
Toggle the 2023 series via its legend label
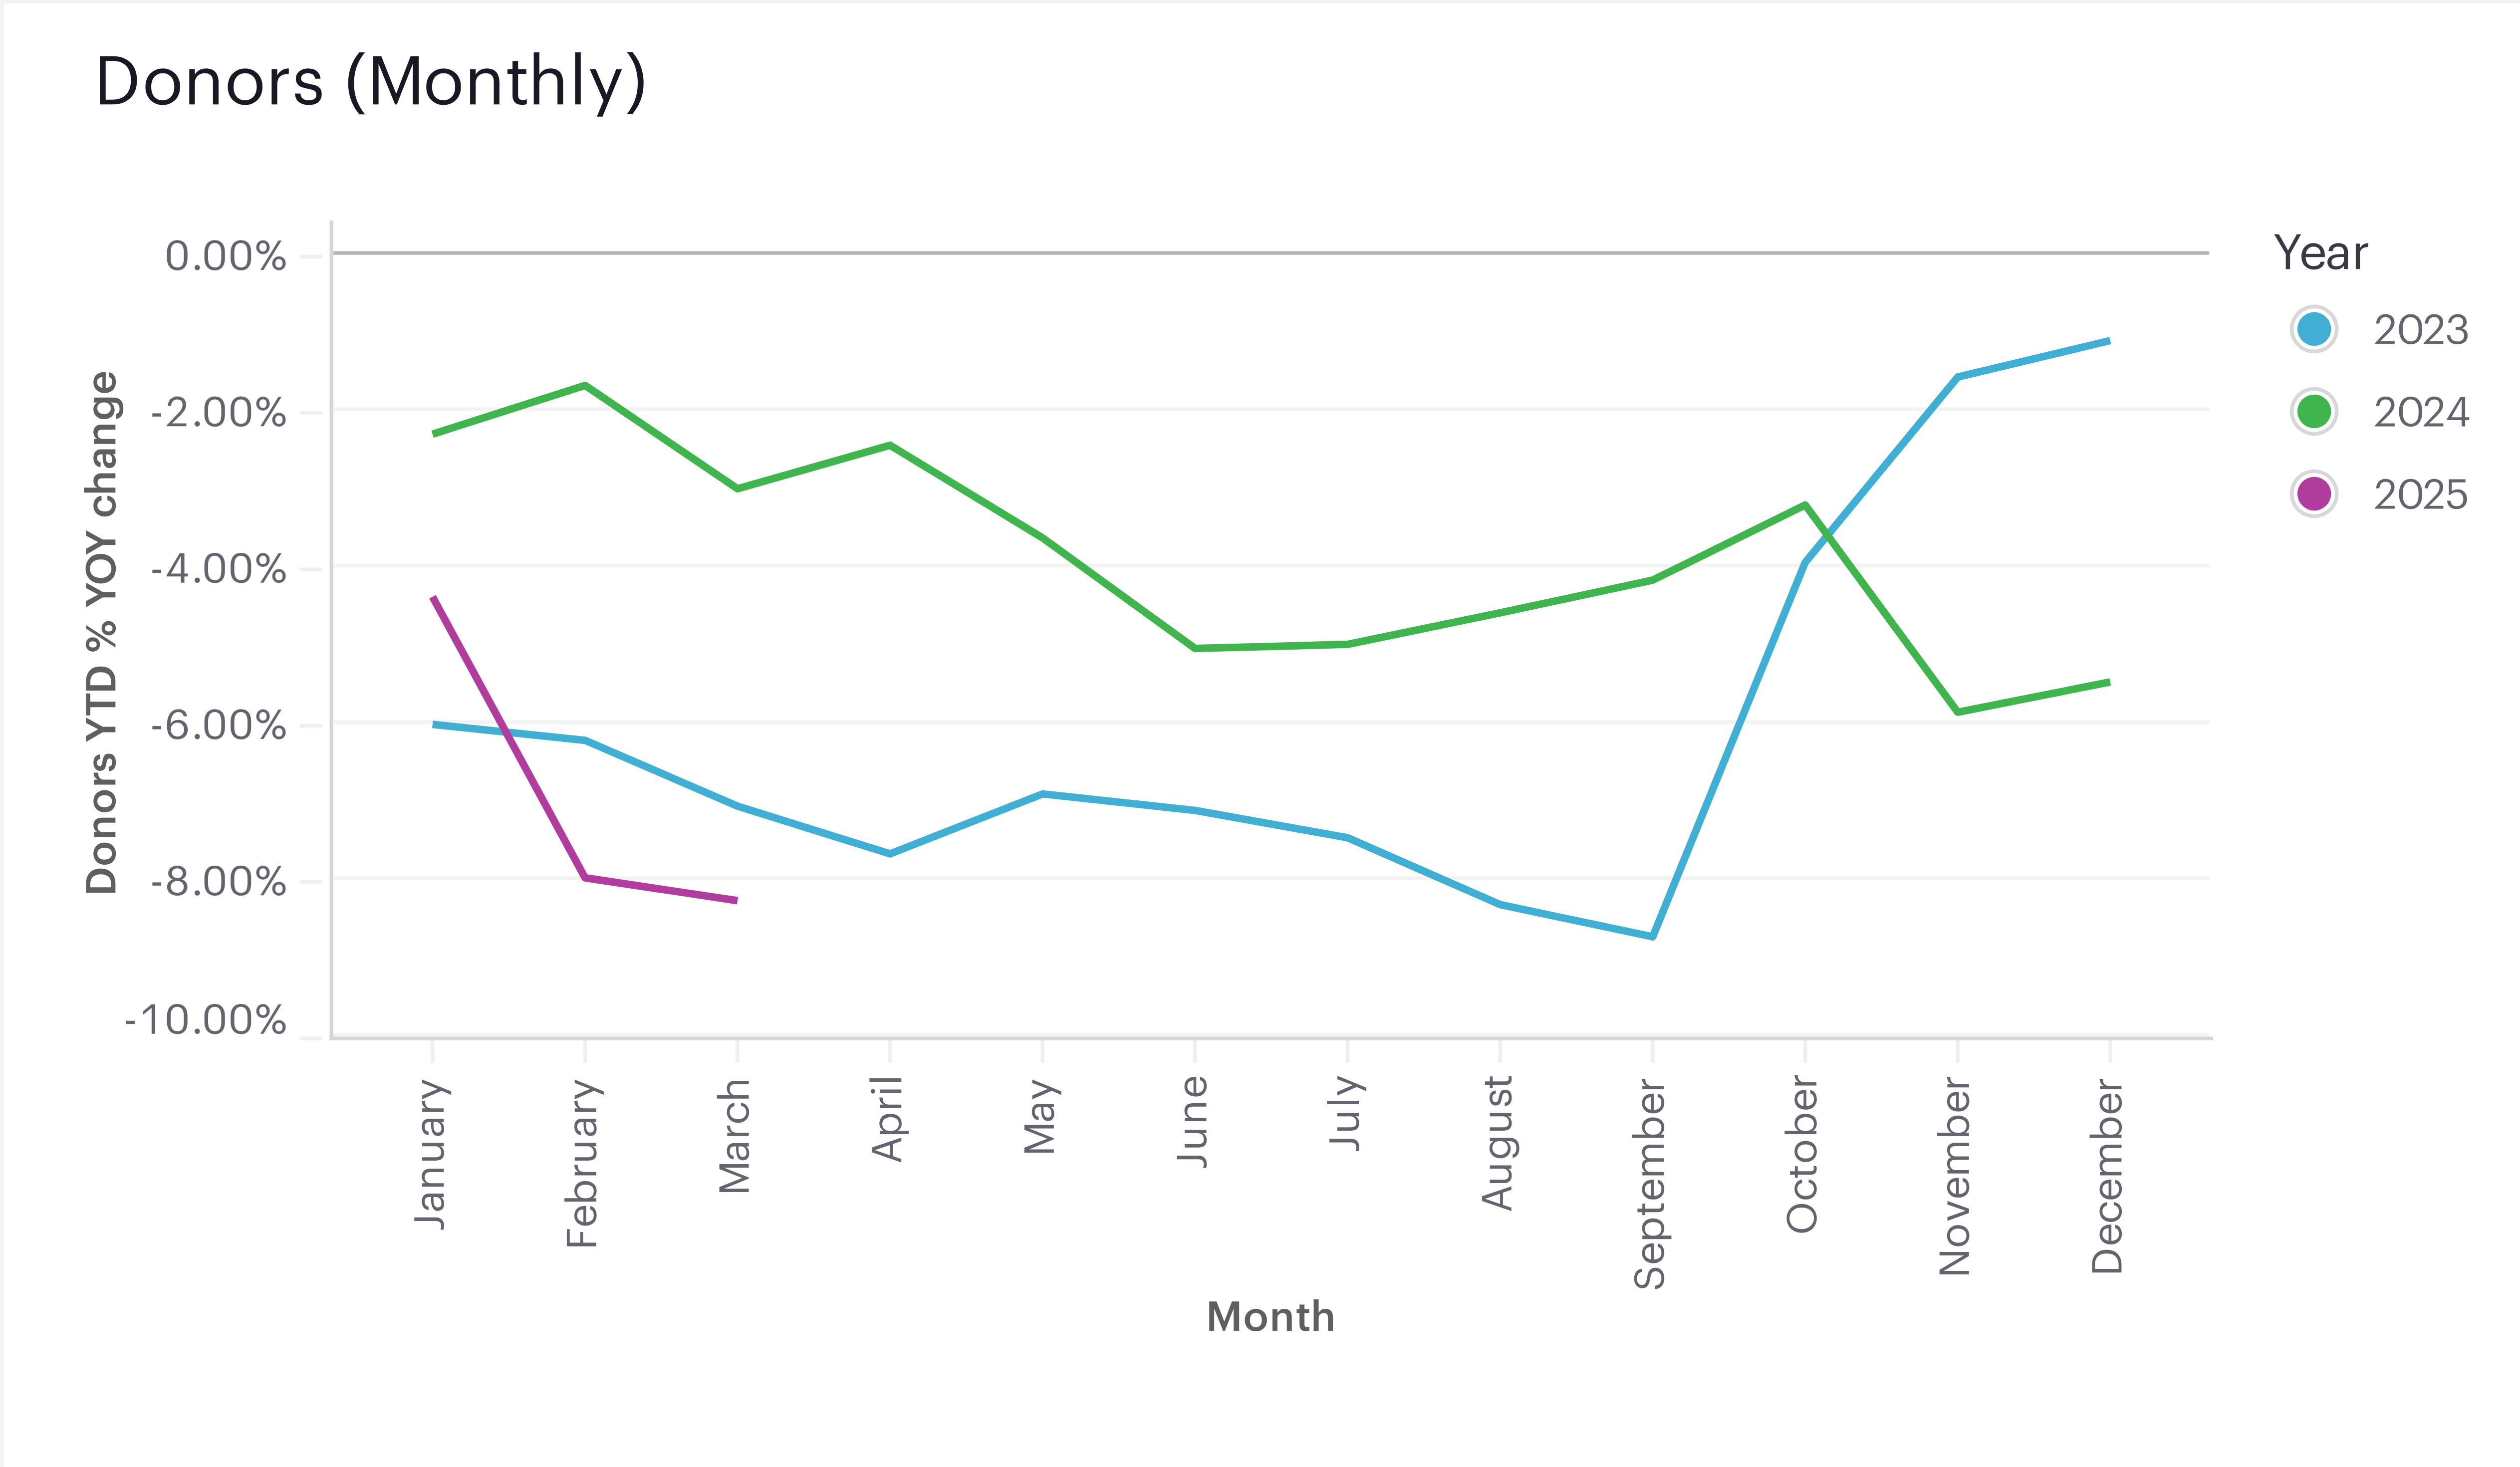tap(2420, 330)
